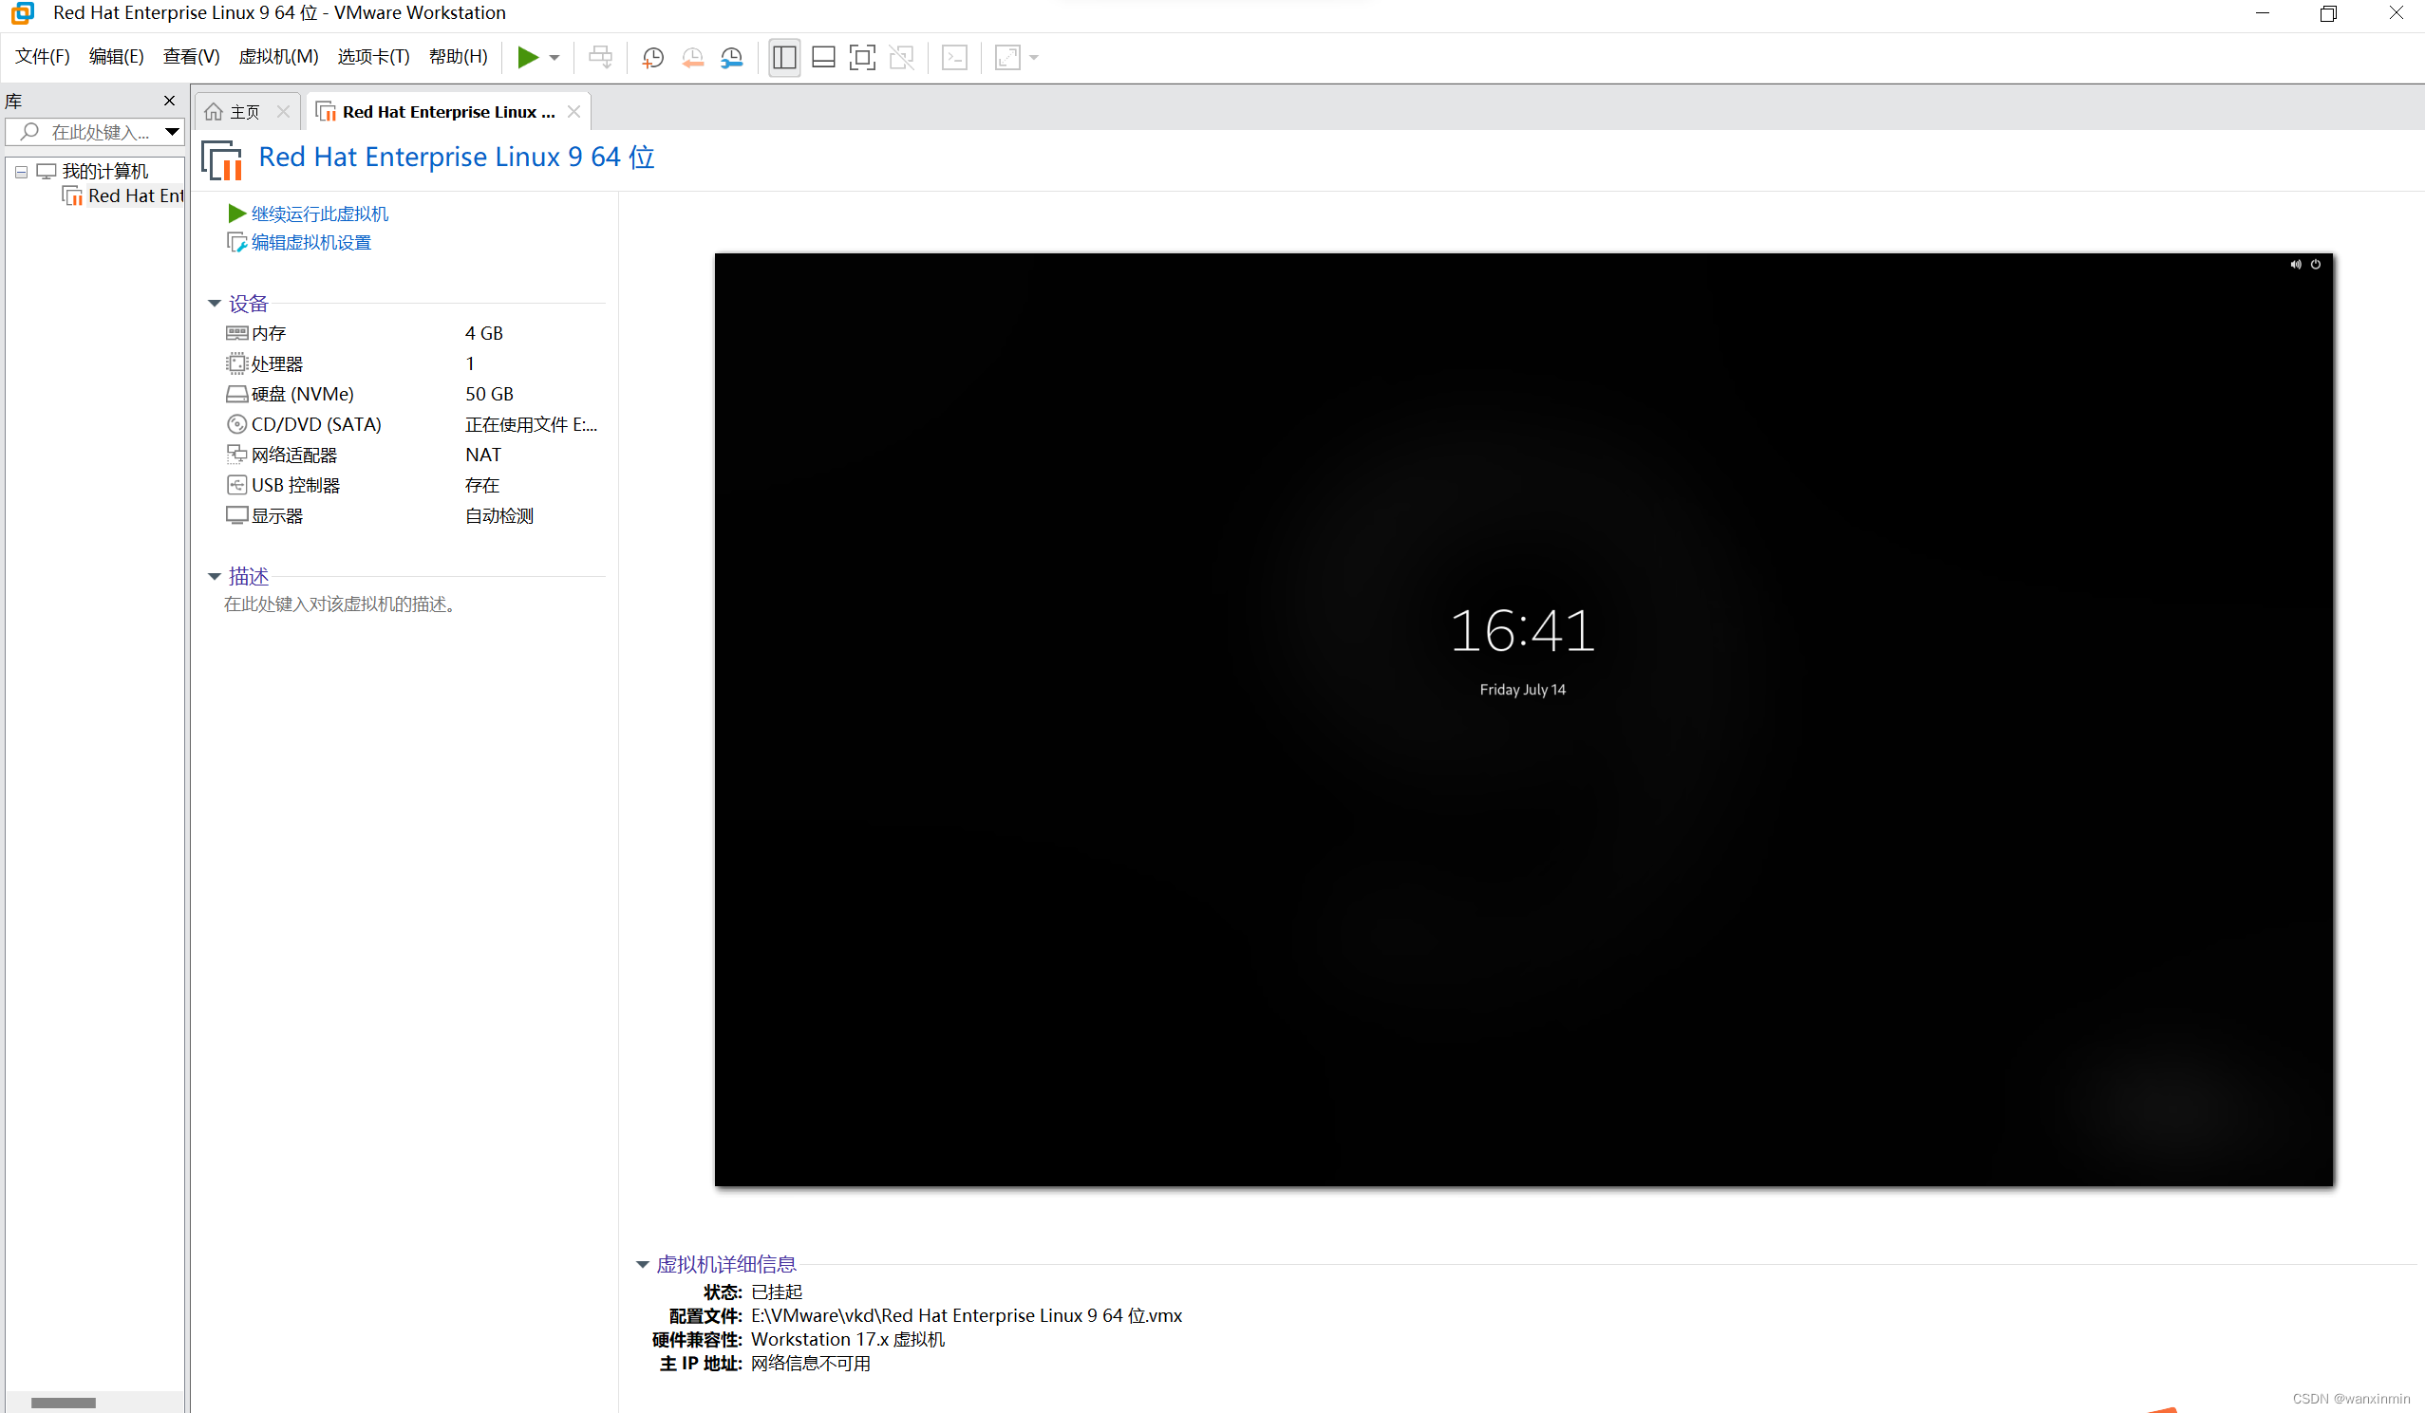This screenshot has width=2425, height=1413.
Task: Open the 选项卡(T) menu
Action: tap(373, 57)
